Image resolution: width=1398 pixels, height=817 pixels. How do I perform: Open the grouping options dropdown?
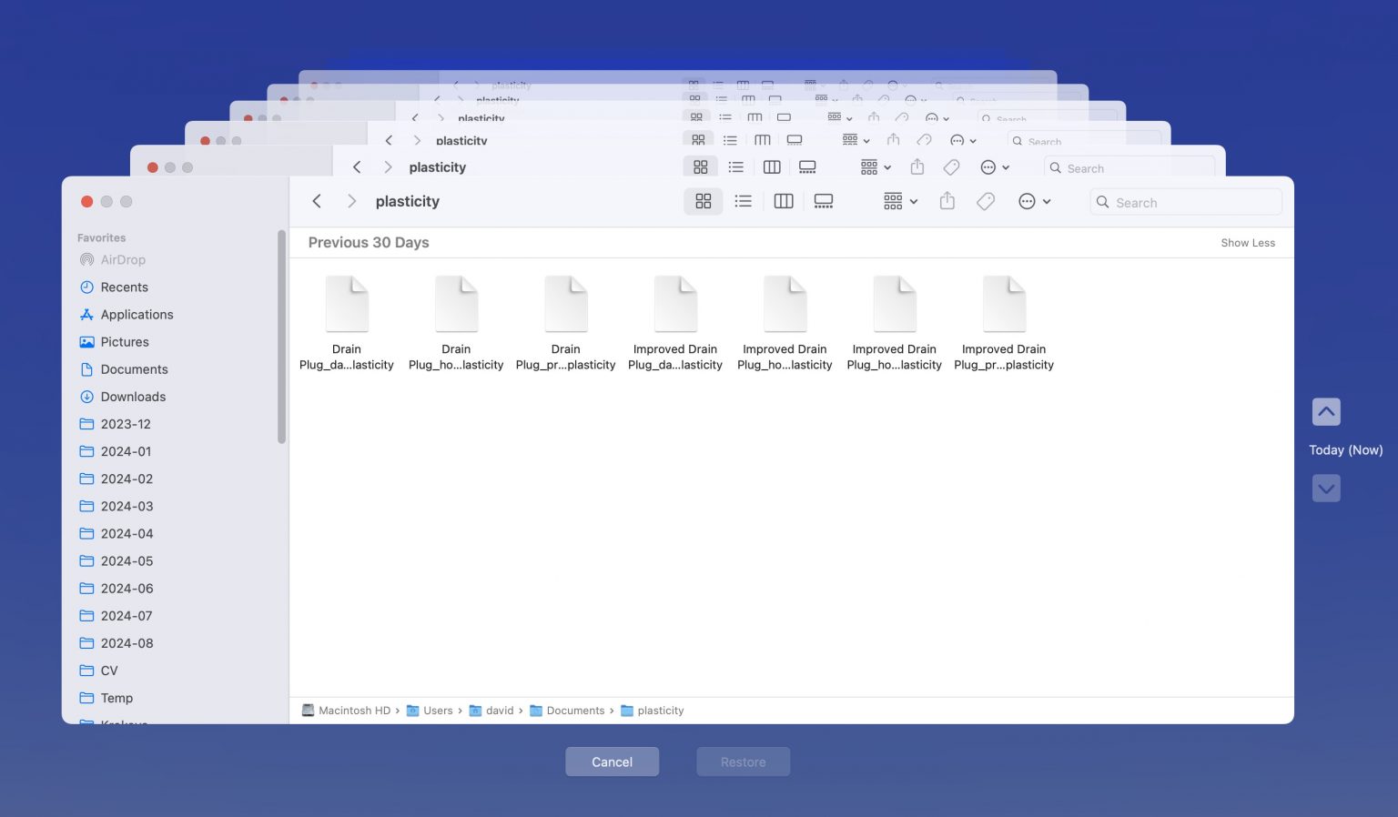[x=898, y=201]
